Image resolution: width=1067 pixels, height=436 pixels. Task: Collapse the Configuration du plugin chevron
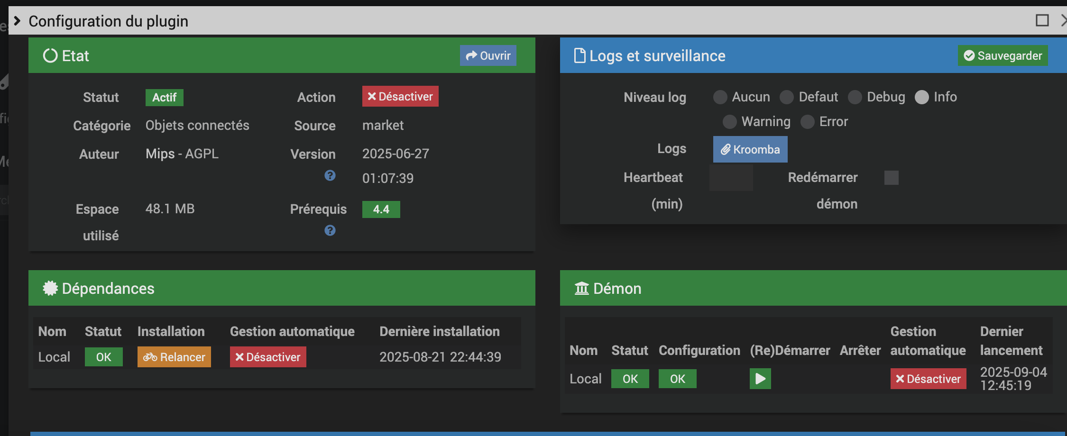tap(17, 21)
